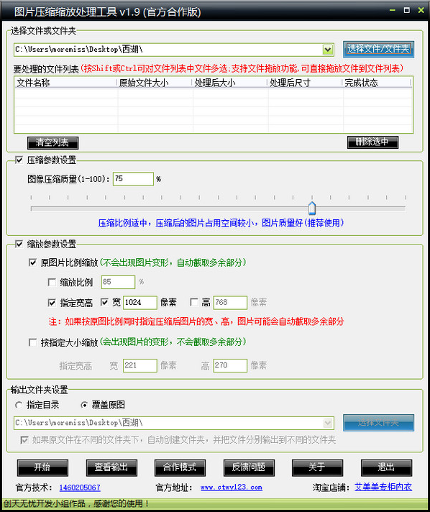Click the source path text field

pos(168,50)
